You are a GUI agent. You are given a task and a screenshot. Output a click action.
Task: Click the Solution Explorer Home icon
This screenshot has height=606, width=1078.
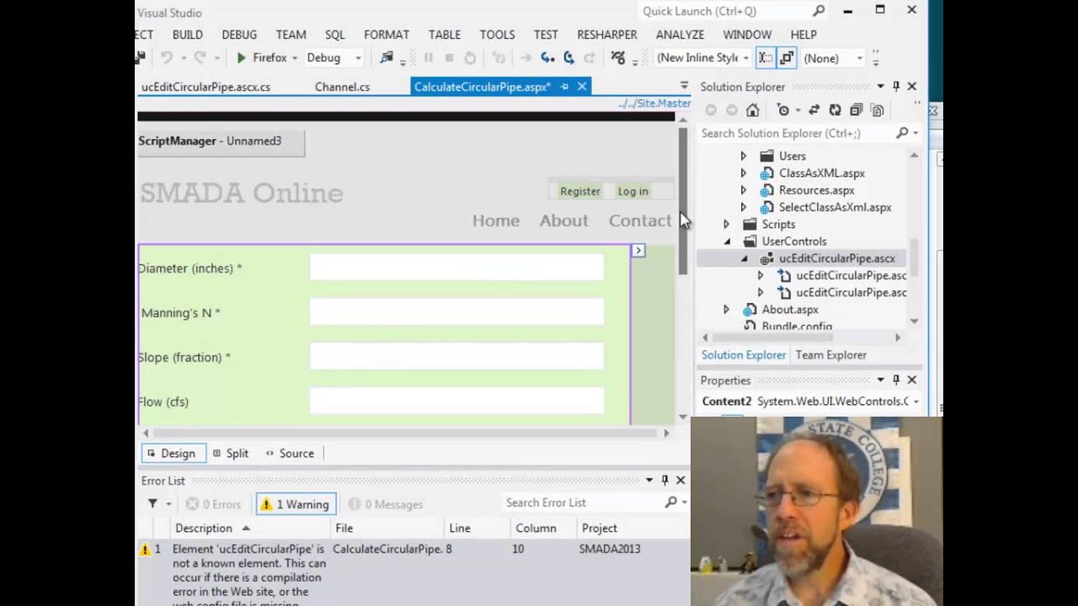point(753,110)
